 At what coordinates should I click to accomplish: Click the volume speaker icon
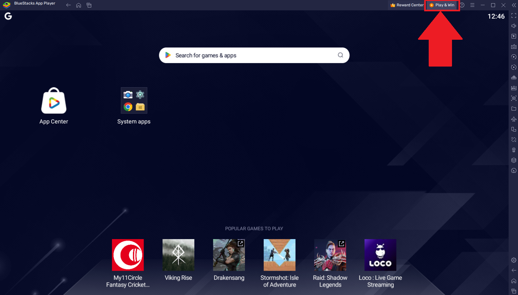pos(514,26)
